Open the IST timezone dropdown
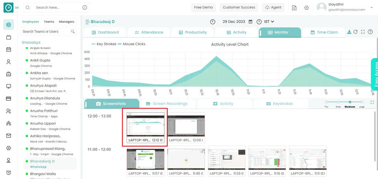The width and height of the screenshot is (378, 179). click(x=269, y=22)
